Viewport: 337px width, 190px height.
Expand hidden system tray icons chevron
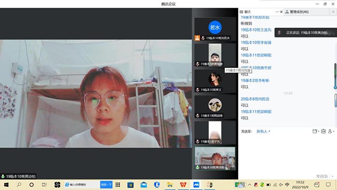[x=249, y=185]
